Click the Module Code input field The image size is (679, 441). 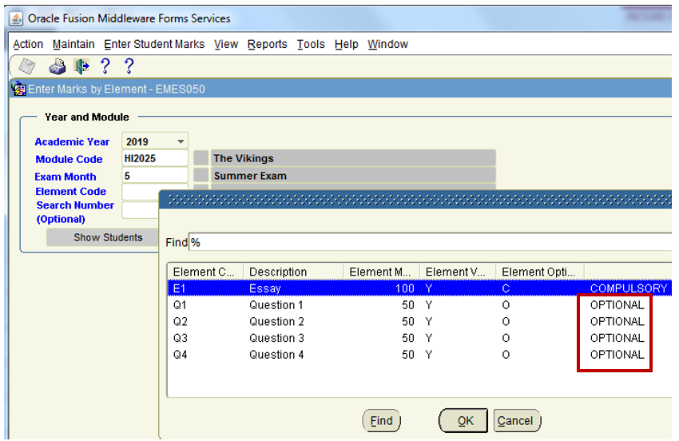pyautogui.click(x=155, y=159)
